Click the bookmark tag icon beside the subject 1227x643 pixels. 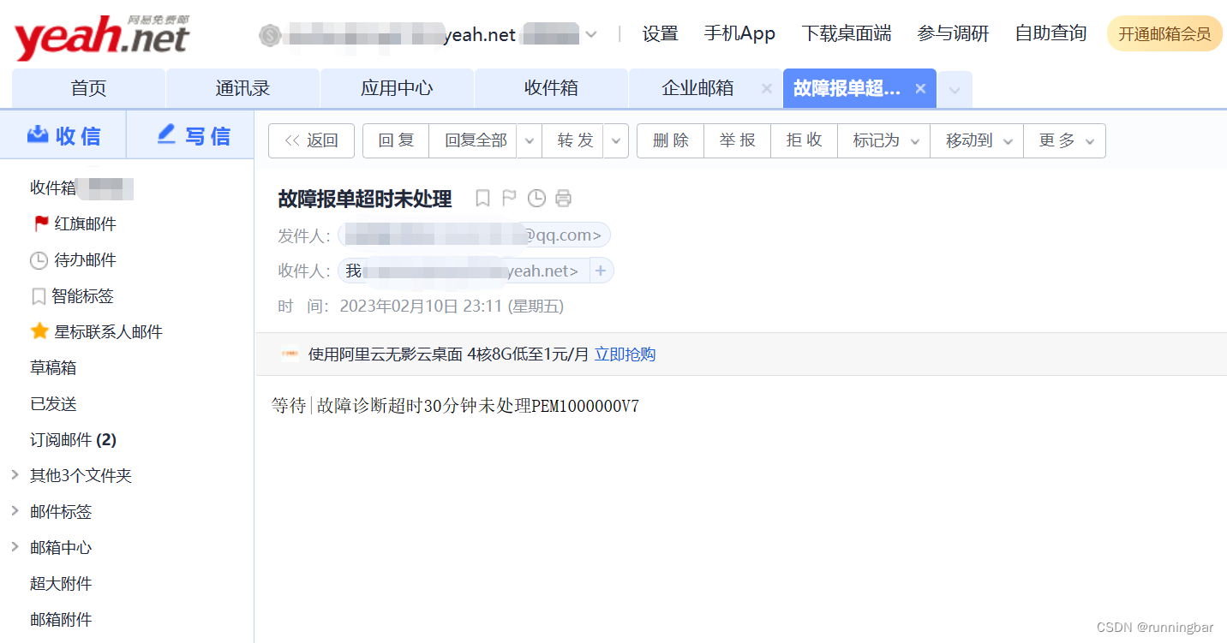point(482,199)
